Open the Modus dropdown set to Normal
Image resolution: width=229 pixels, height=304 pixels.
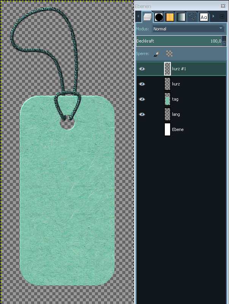(x=188, y=28)
